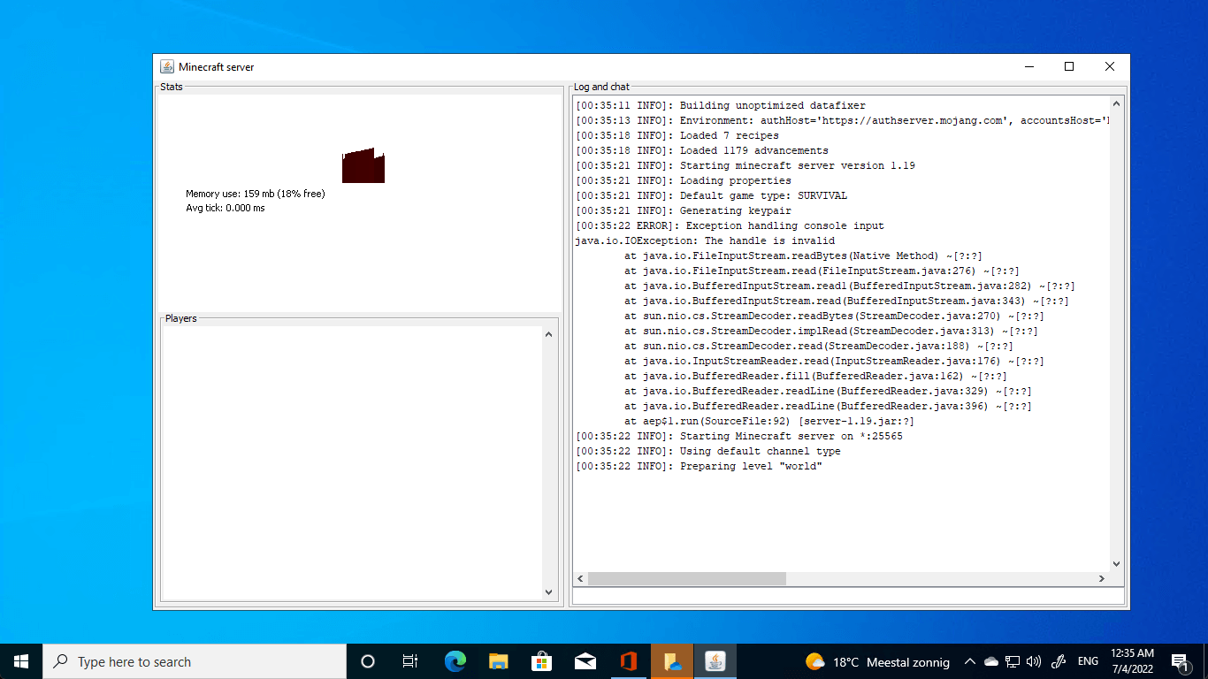Open the volume control tray icon
Viewport: 1208px width, 679px height.
pos(1034,661)
